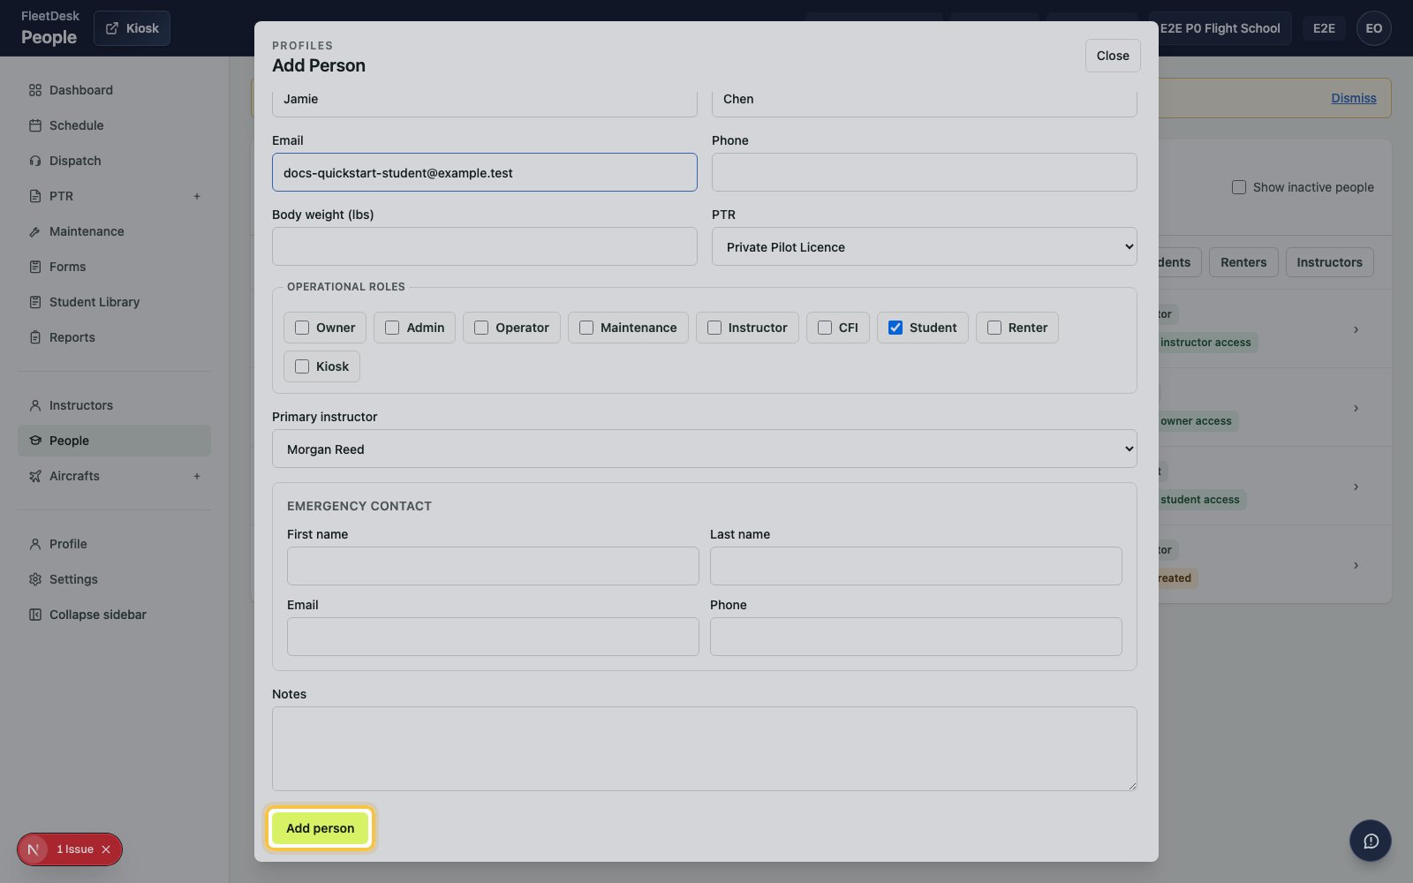1413x883 pixels.
Task: Check the Owner role checkbox
Action: (302, 328)
